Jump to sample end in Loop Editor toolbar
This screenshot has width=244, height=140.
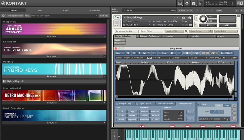tap(154, 53)
